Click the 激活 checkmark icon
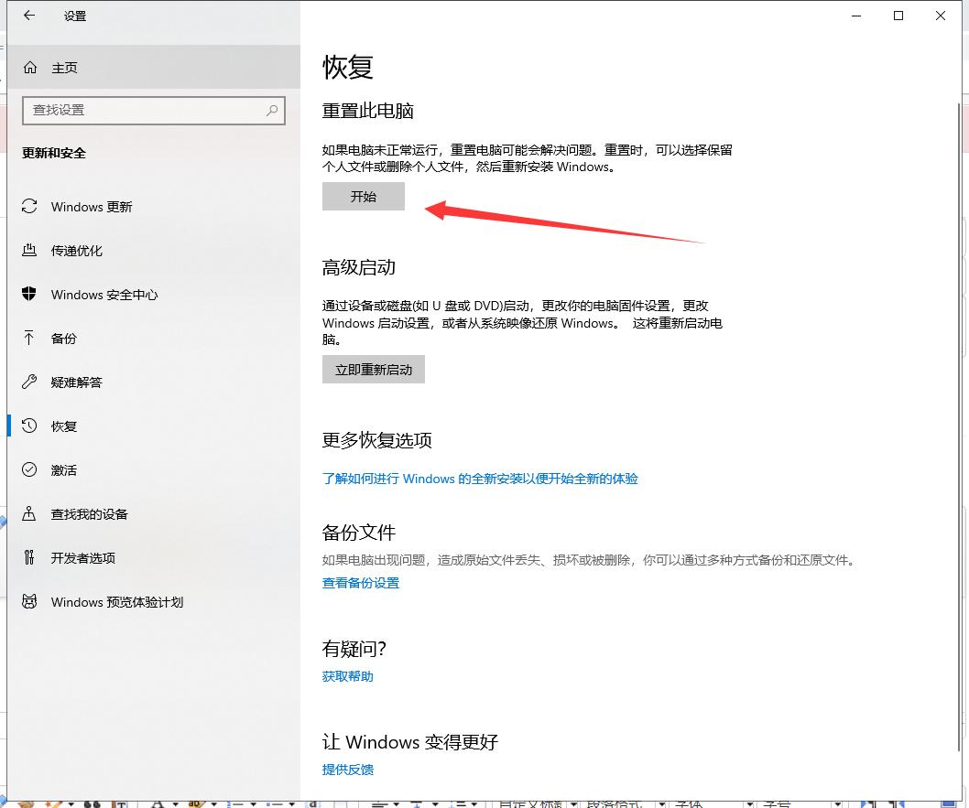This screenshot has width=969, height=808. [28, 470]
